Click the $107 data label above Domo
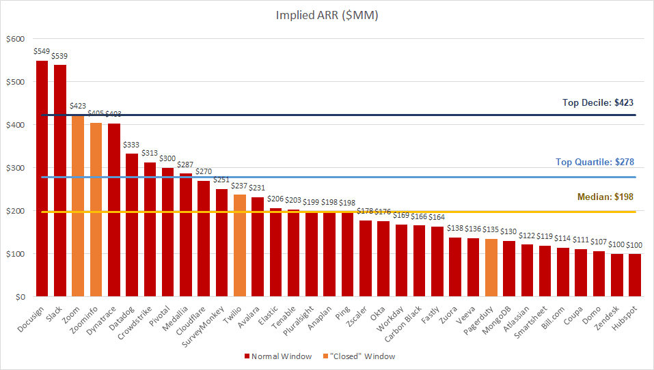Screen dimensions: 654x370 click(599, 242)
